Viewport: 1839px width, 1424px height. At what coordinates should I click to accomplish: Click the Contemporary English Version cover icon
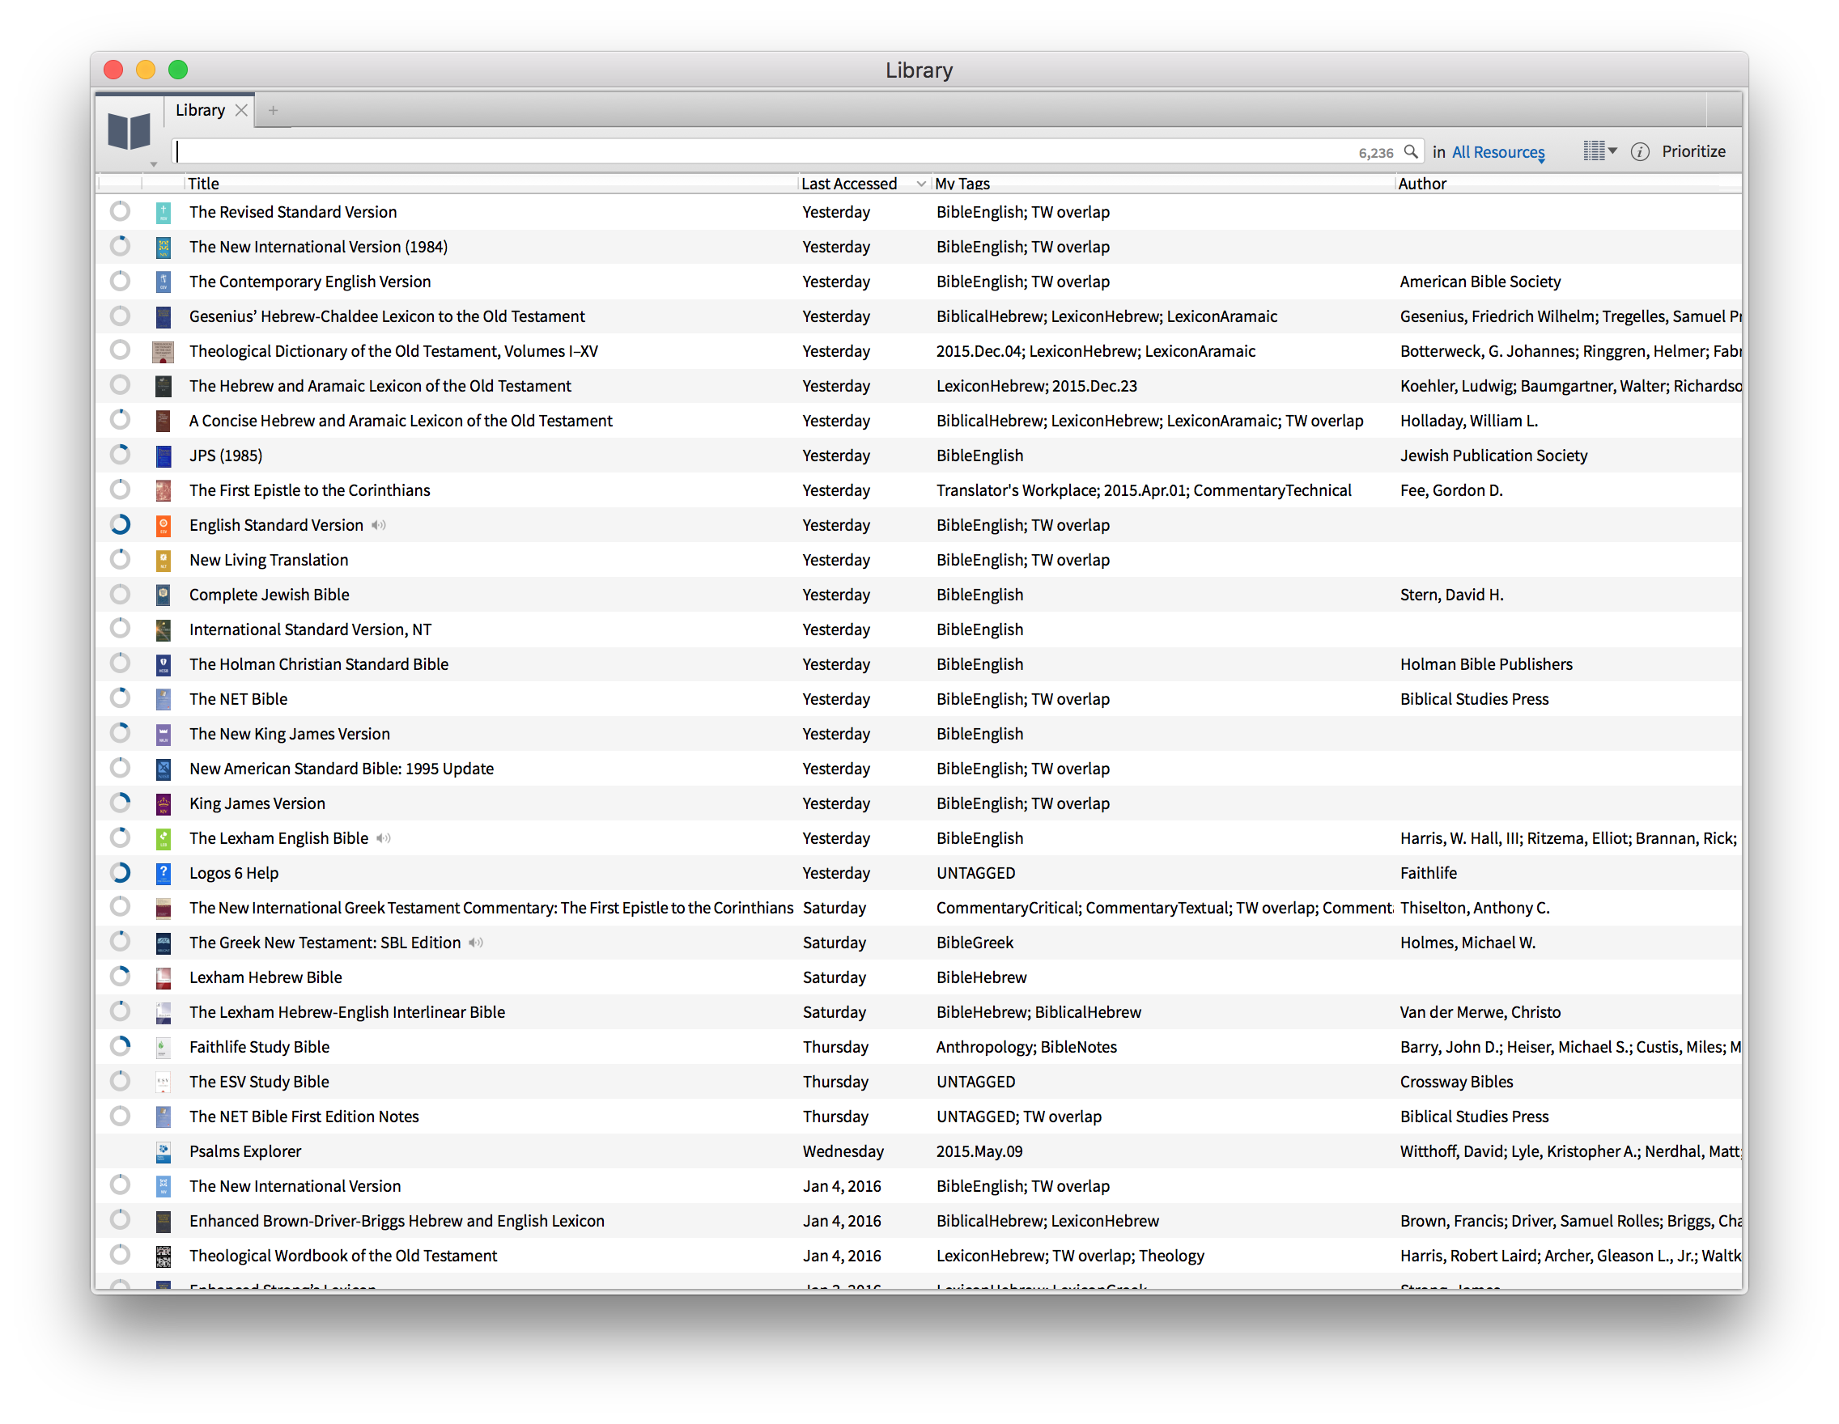164,282
